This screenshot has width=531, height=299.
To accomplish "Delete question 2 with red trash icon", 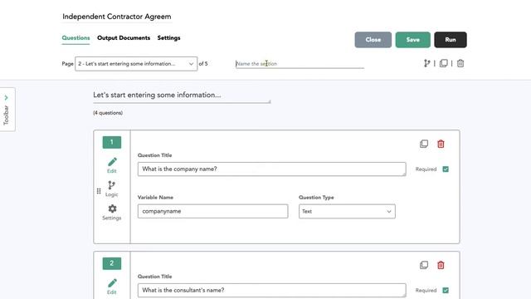I will 441,265.
